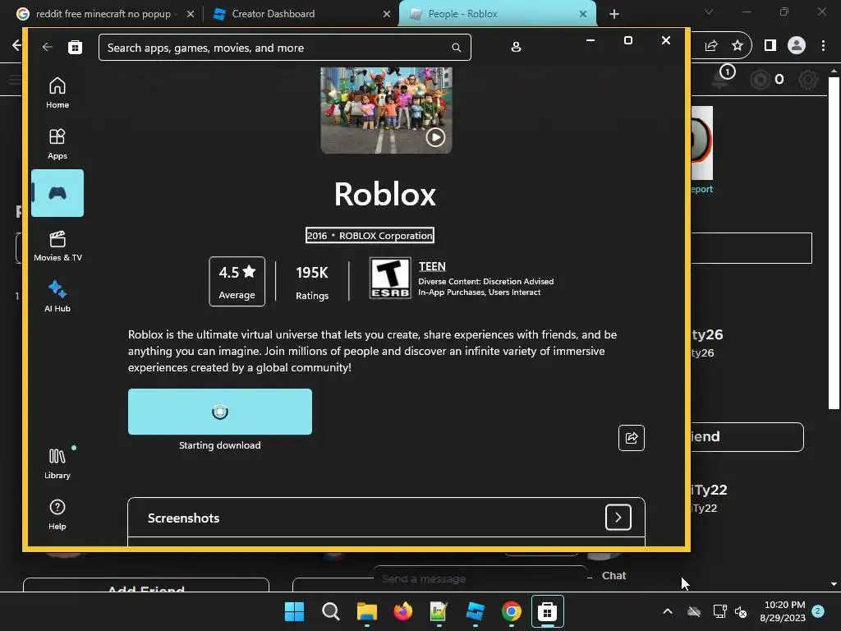Close the reddit free minecraft tab
This screenshot has height=631, width=841.
coord(191,14)
